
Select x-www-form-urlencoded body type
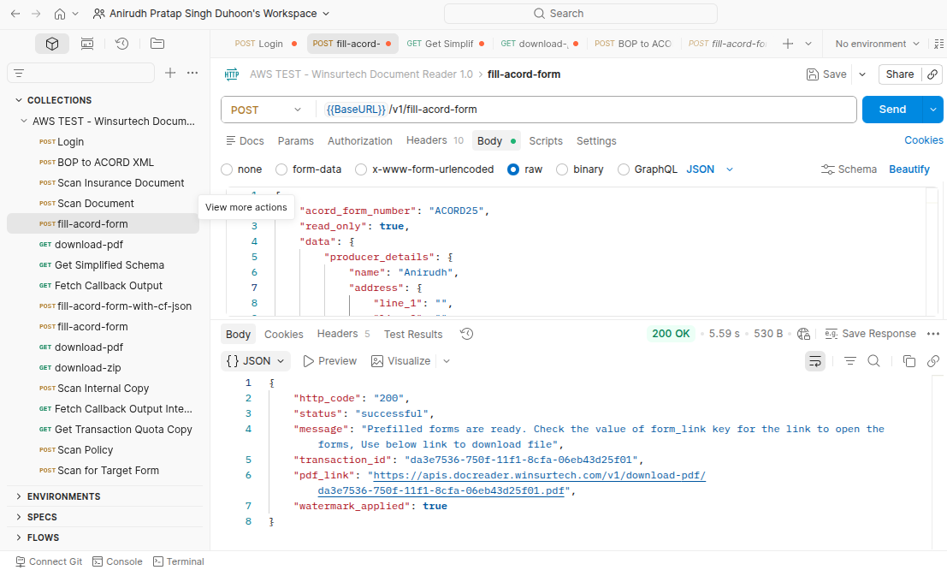361,169
